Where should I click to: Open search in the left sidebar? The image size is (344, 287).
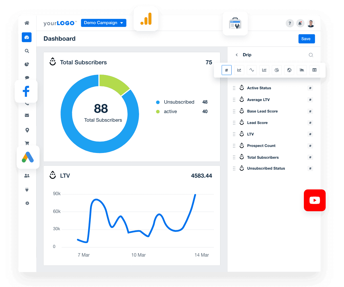27,51
